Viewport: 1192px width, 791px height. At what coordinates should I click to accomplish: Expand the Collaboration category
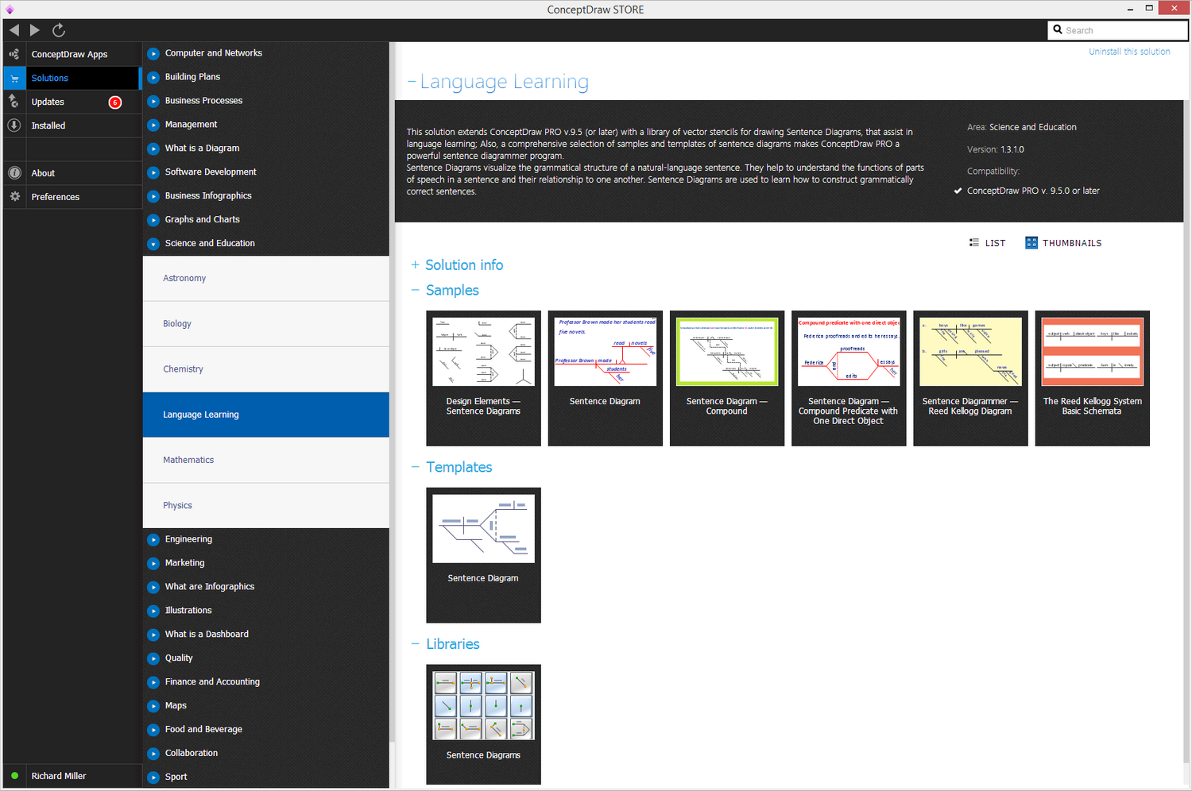tap(153, 754)
